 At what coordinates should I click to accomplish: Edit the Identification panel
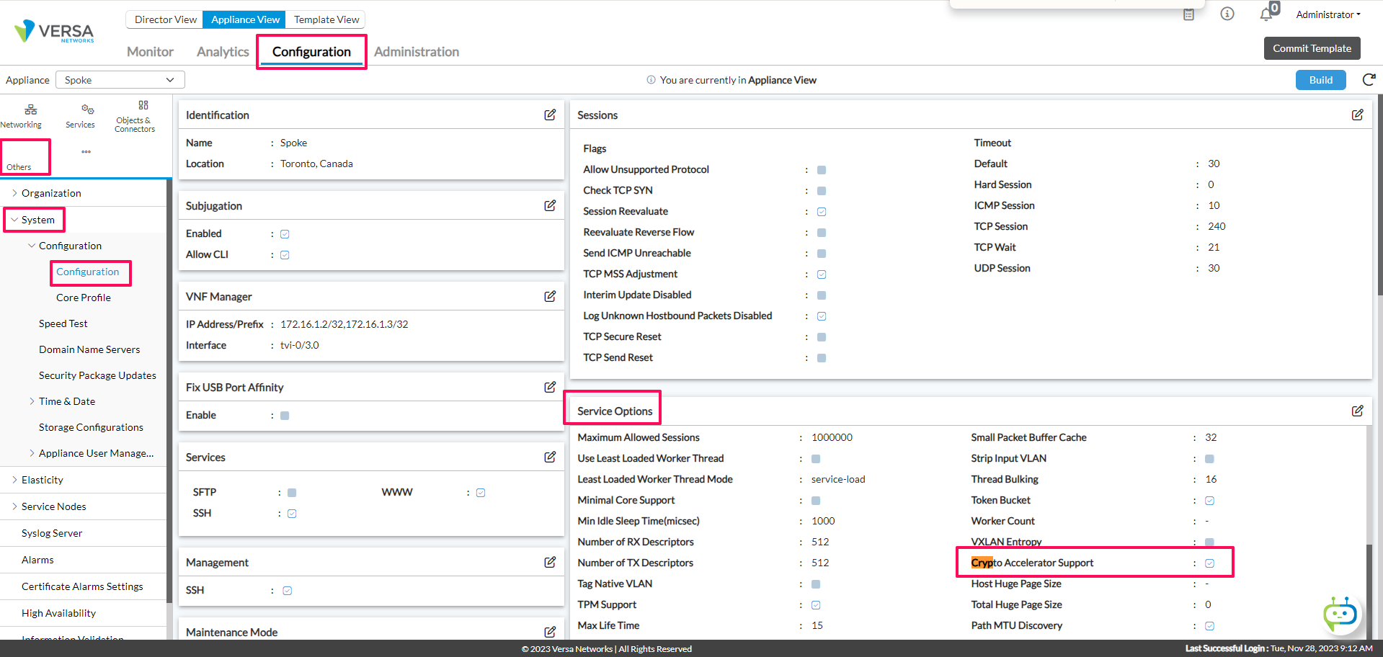pyautogui.click(x=550, y=115)
